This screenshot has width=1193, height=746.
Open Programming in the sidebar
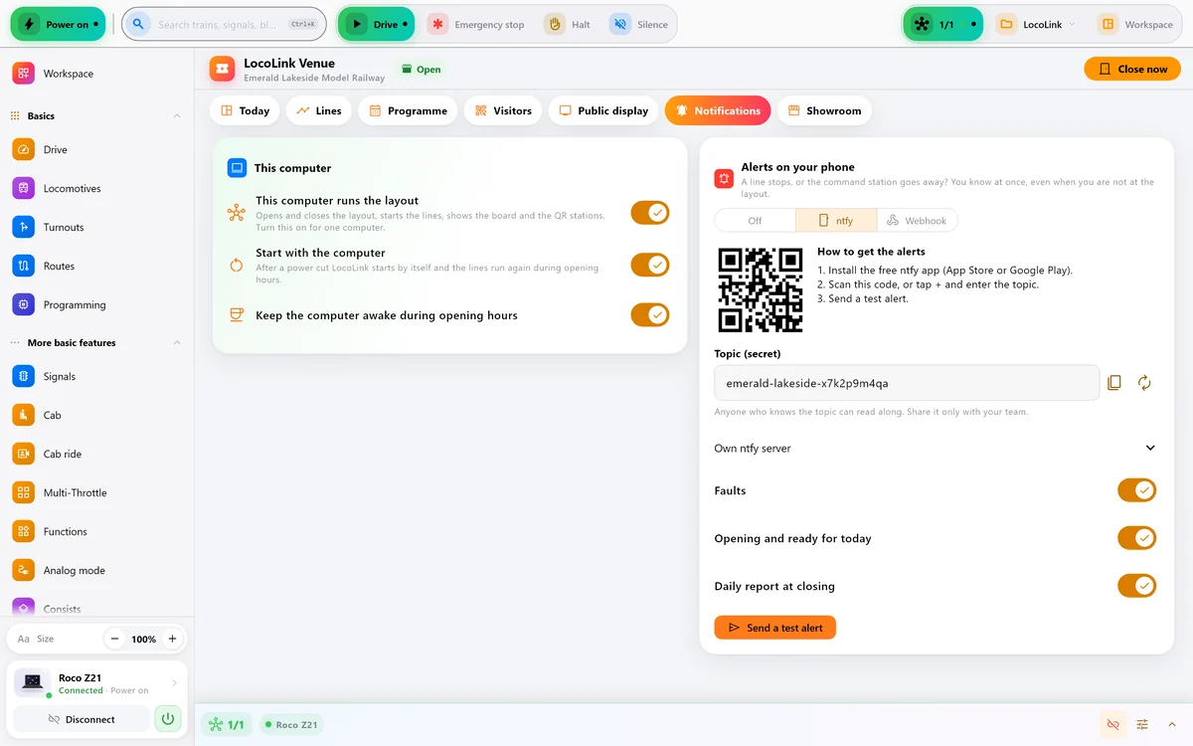tap(96, 304)
